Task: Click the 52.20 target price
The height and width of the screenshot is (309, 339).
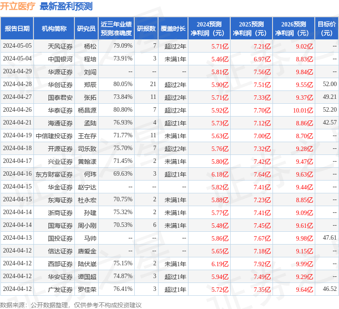Action: [330, 110]
